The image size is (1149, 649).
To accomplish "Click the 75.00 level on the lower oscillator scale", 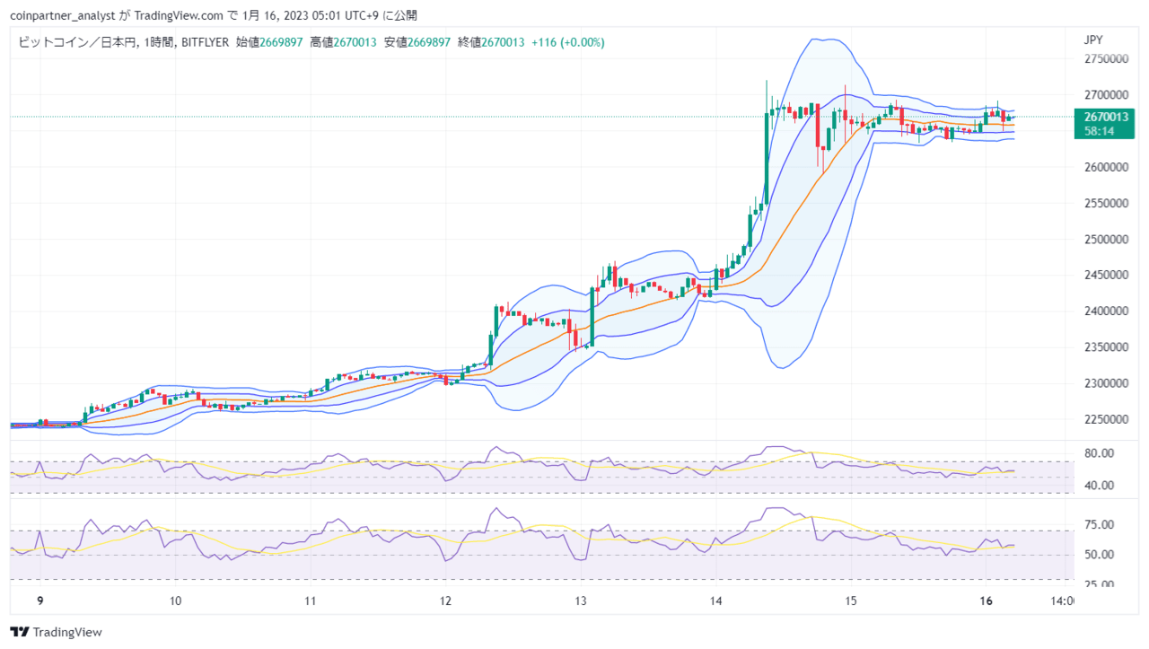I will tap(1100, 524).
